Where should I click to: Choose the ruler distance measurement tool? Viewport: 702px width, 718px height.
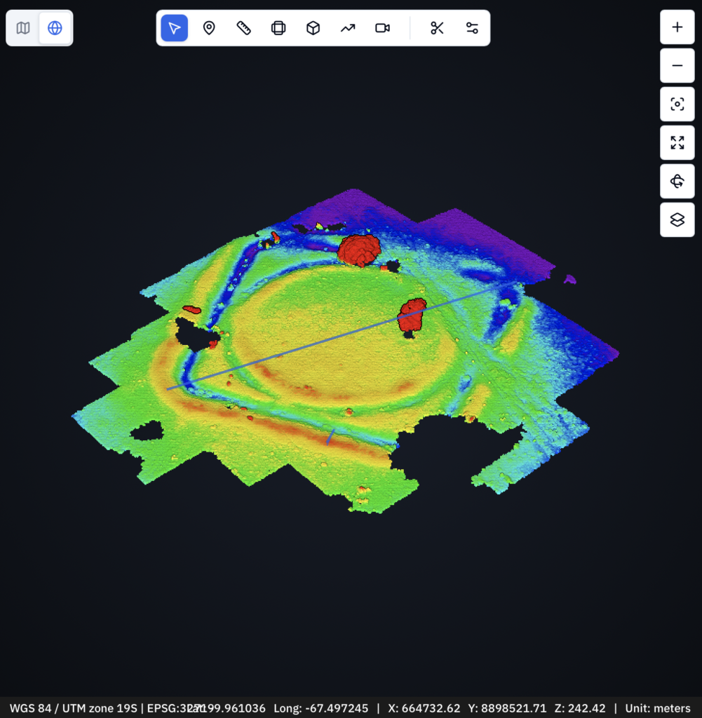click(x=243, y=28)
